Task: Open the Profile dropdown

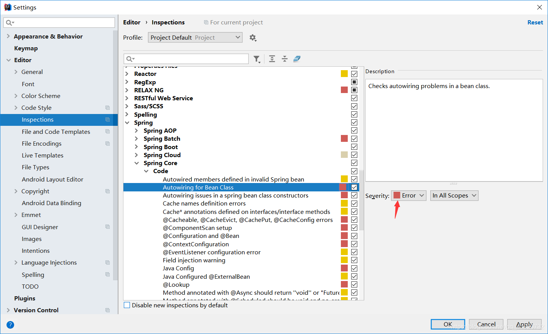Action: (x=195, y=37)
